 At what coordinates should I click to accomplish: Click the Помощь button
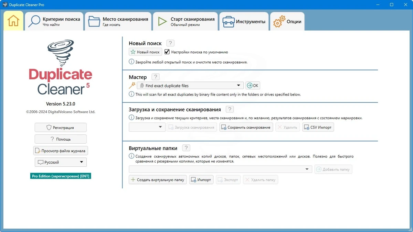tap(61, 139)
